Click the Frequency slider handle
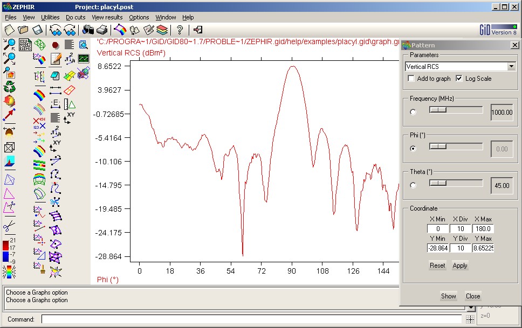 click(x=438, y=109)
